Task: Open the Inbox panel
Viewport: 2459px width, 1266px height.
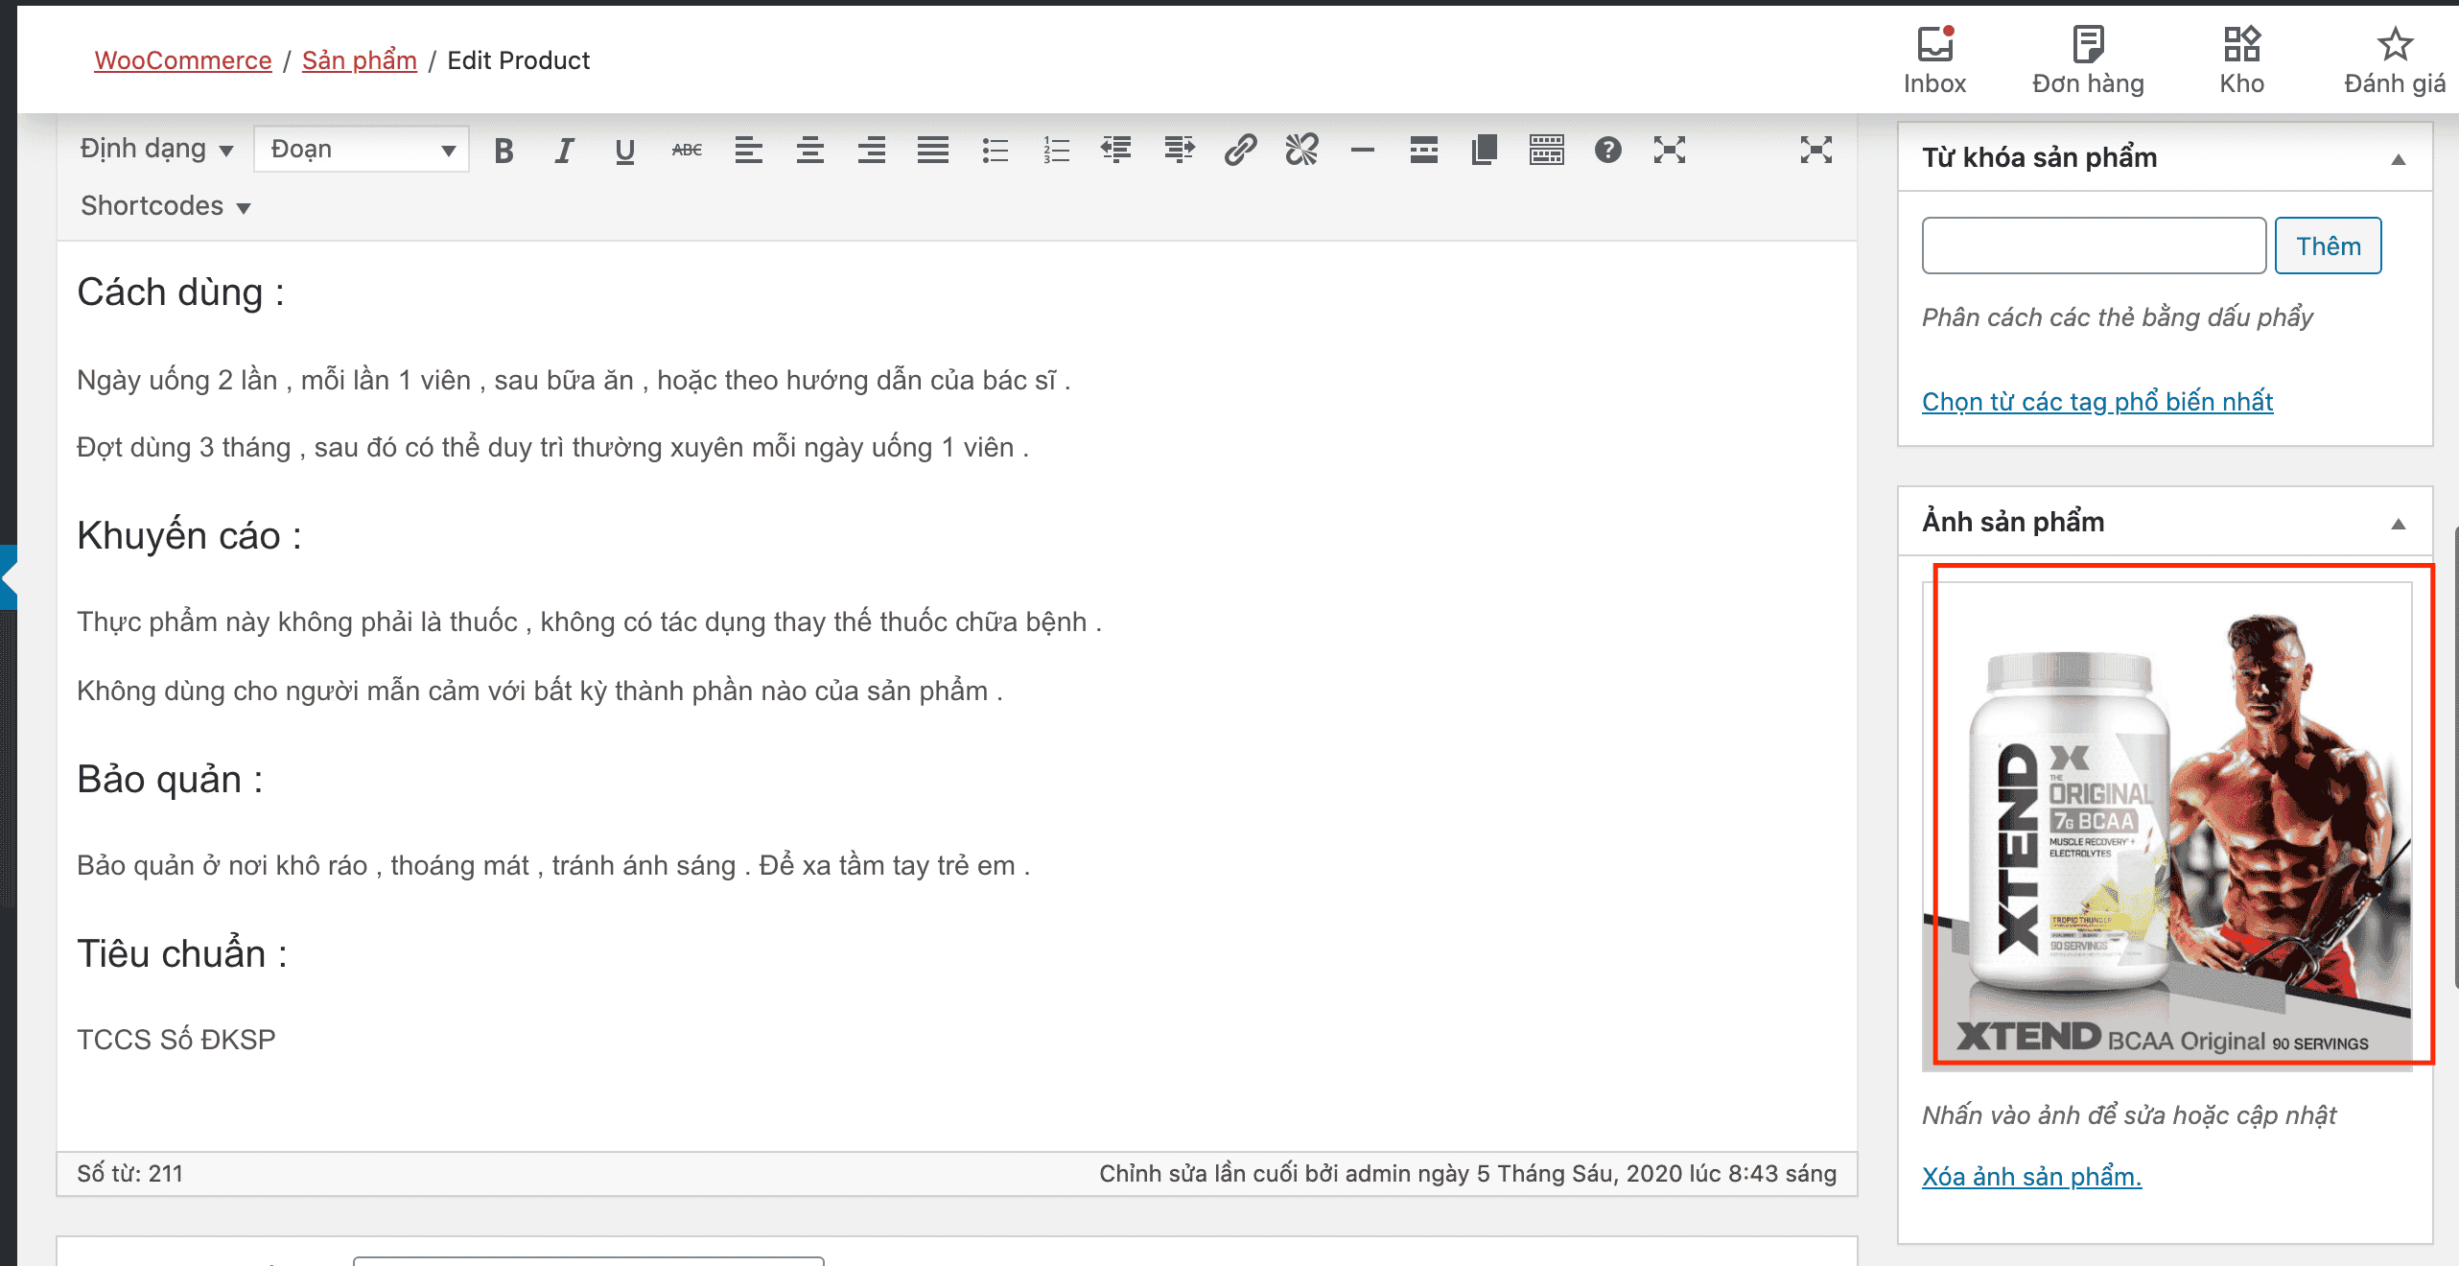Action: (x=1935, y=59)
